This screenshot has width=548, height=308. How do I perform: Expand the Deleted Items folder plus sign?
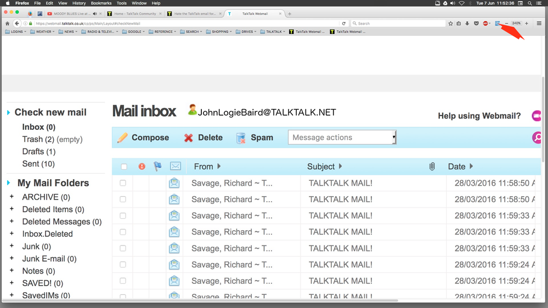click(12, 209)
